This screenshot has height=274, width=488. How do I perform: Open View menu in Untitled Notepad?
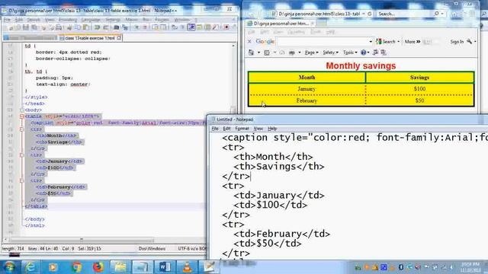coord(258,129)
